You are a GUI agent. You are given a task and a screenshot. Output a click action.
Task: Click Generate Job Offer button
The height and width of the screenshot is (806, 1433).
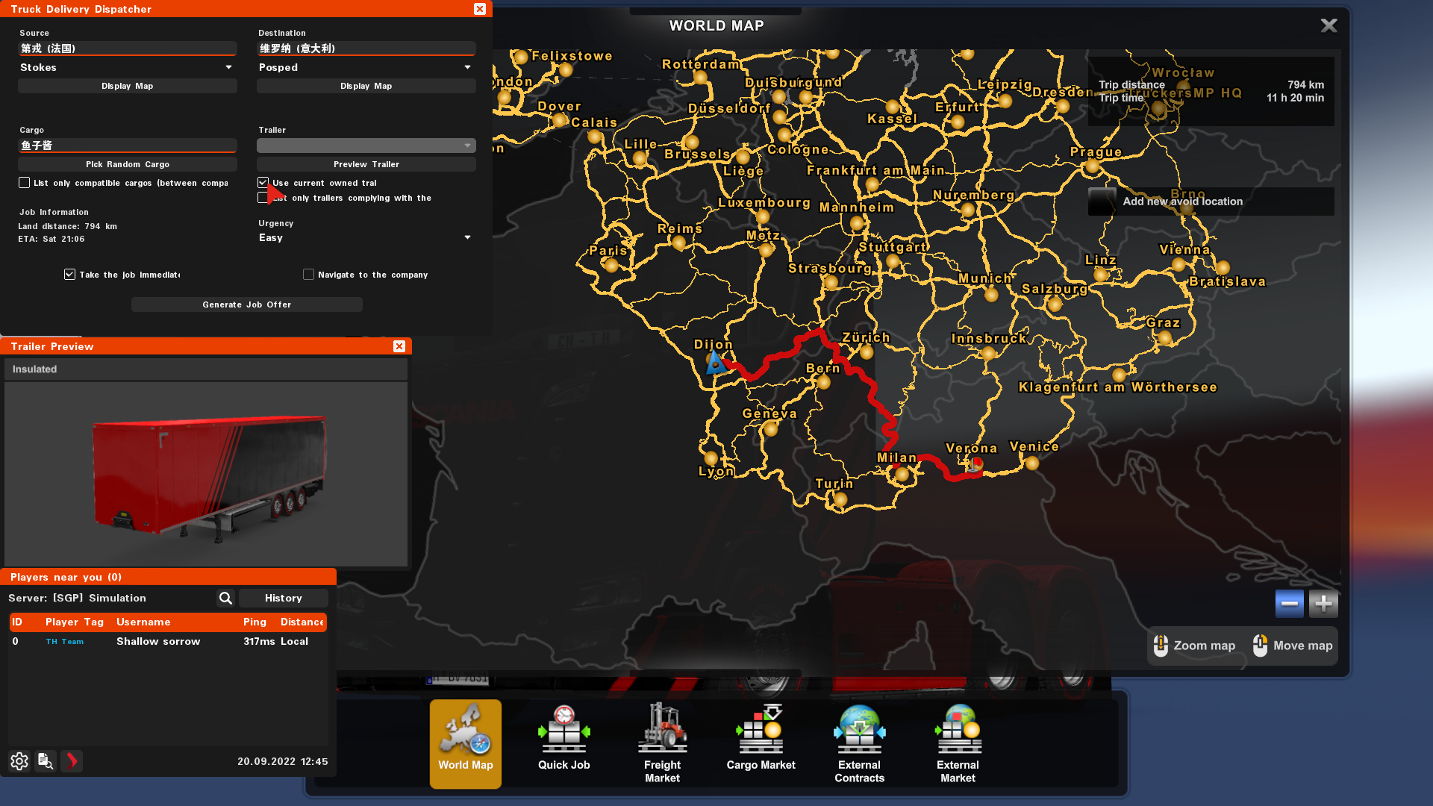pyautogui.click(x=247, y=304)
